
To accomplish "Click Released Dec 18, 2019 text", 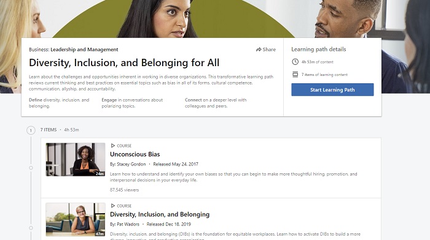I will 169,225.
